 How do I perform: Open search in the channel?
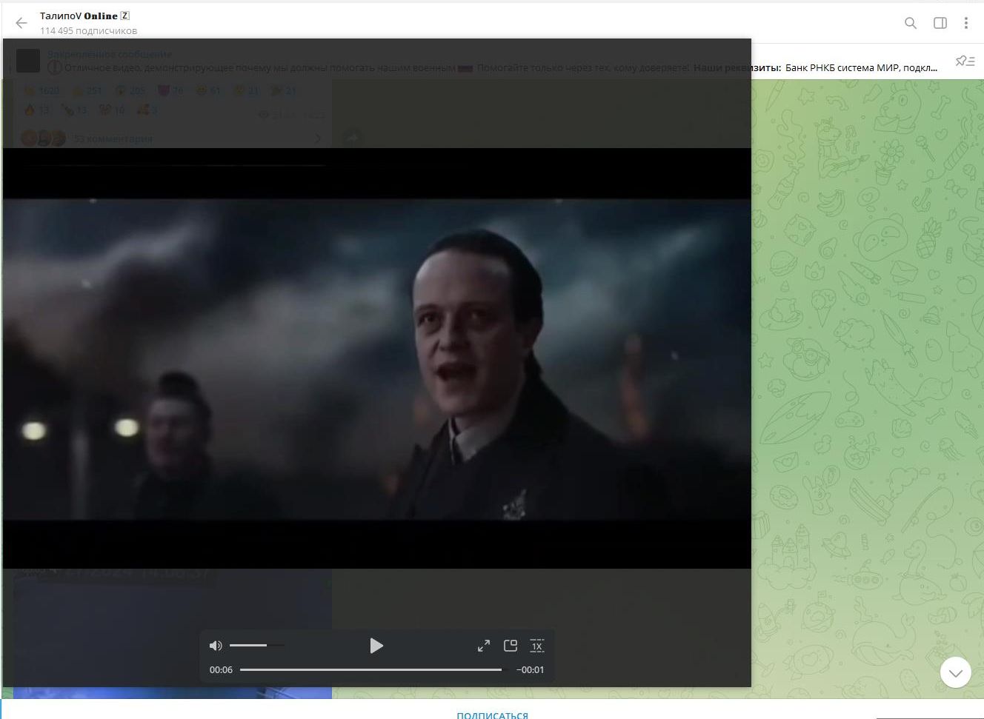coord(911,23)
